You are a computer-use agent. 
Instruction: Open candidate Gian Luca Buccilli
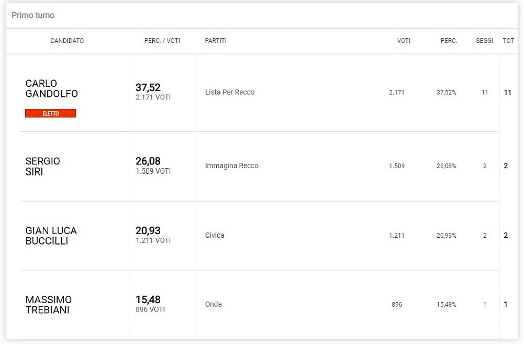pyautogui.click(x=51, y=236)
